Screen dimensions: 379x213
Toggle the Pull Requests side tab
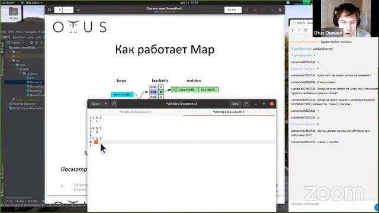pyautogui.click(x=2, y=66)
